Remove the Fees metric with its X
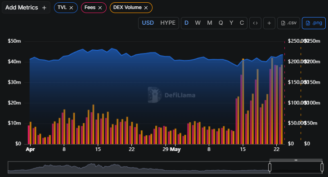This screenshot has width=328, height=177. [x=100, y=8]
